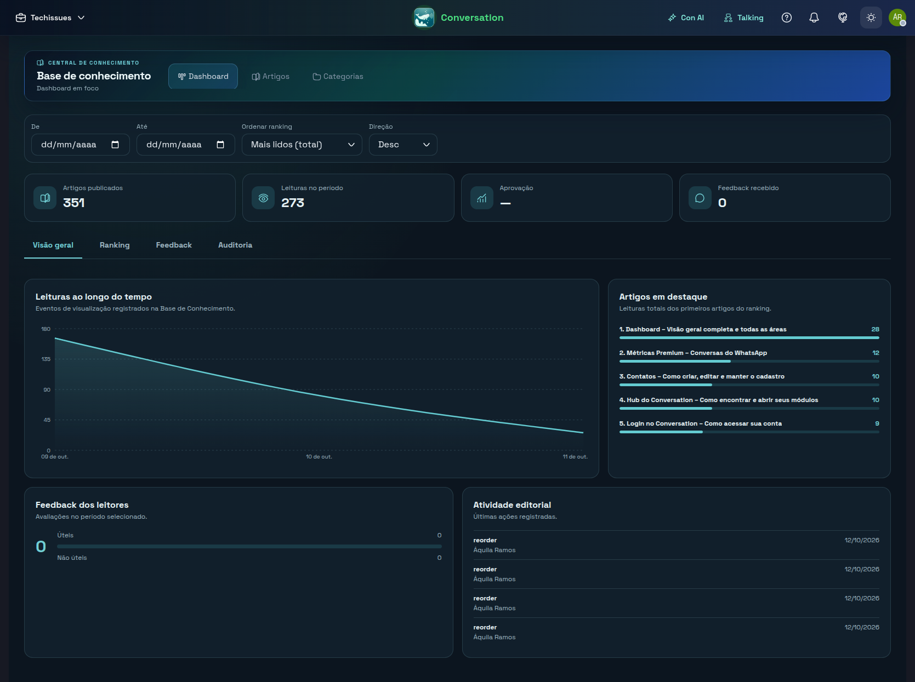Viewport: 915px width, 682px height.
Task: Click the Úteis feedback progress bar
Action: point(249,546)
